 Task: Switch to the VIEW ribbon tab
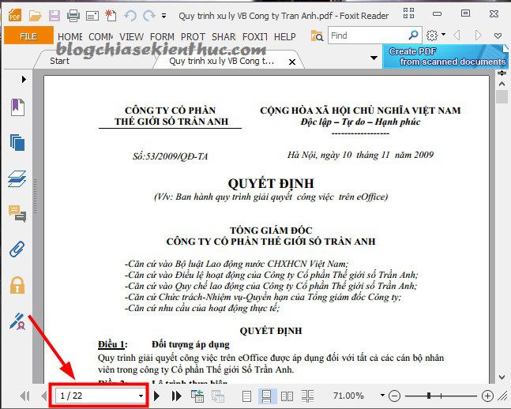[x=131, y=36]
